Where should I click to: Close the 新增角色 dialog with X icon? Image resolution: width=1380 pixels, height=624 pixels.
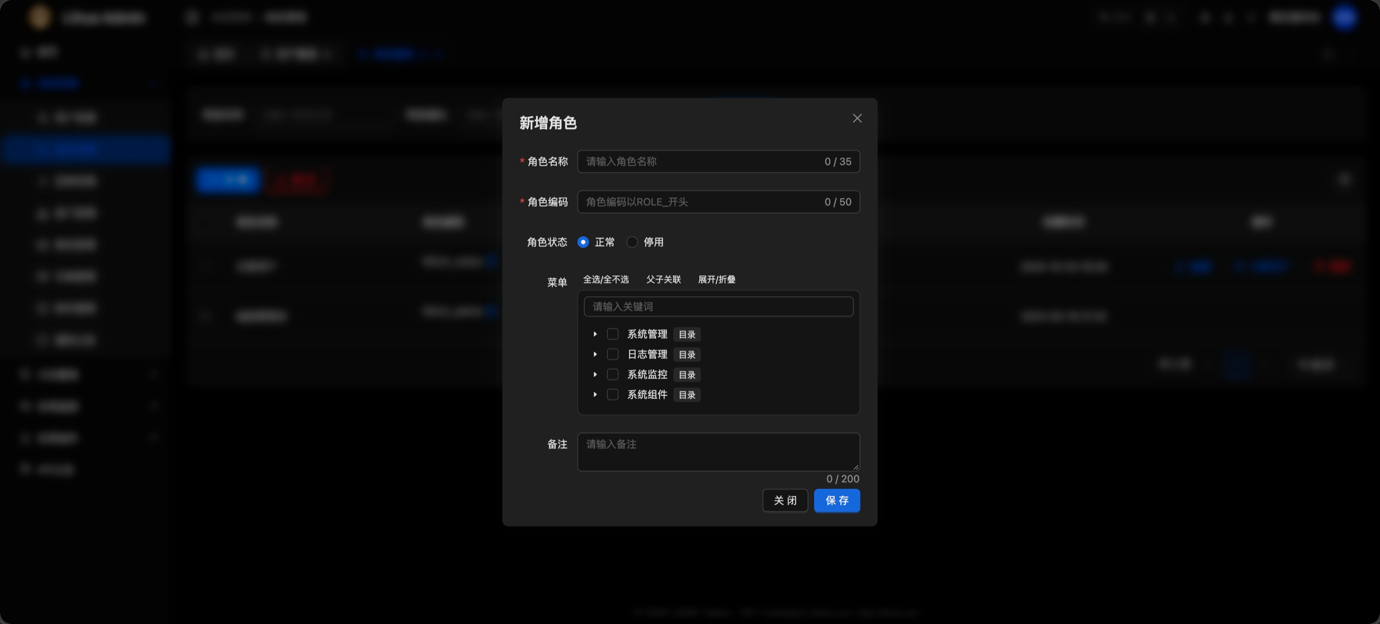(857, 118)
